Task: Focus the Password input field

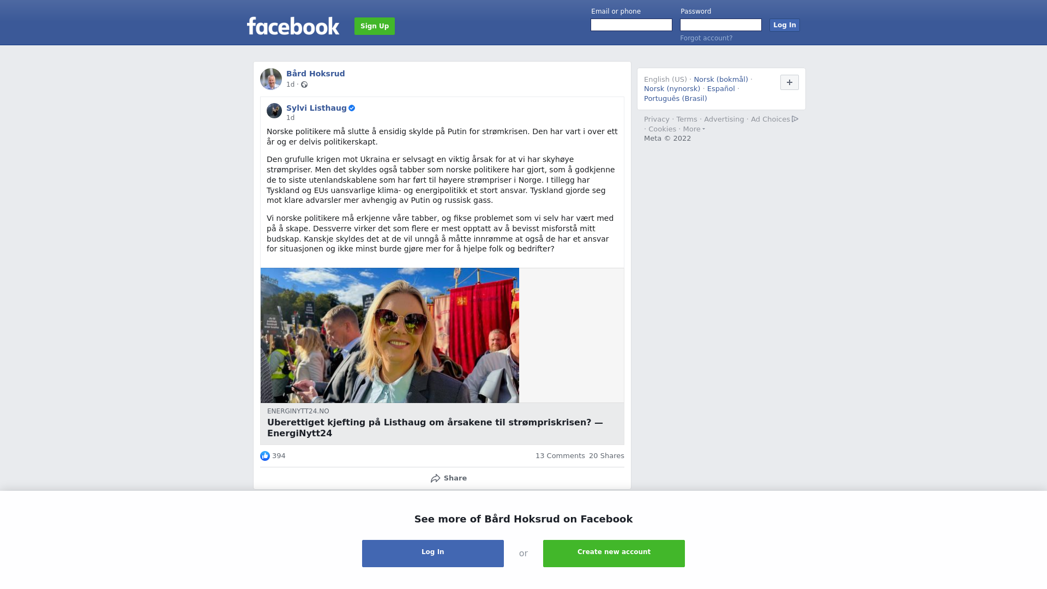Action: click(721, 25)
